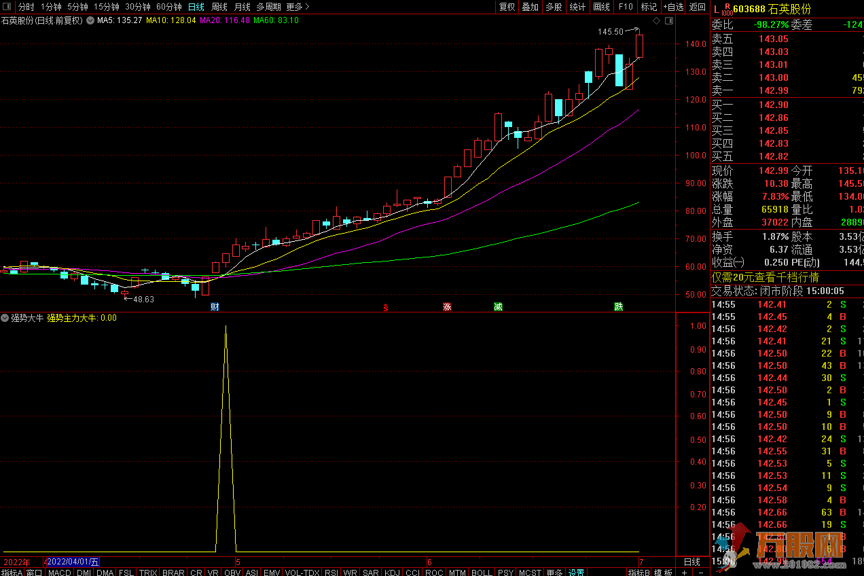Toggle left sidebar panel icon at top-left
The width and height of the screenshot is (864, 576).
(6, 7)
